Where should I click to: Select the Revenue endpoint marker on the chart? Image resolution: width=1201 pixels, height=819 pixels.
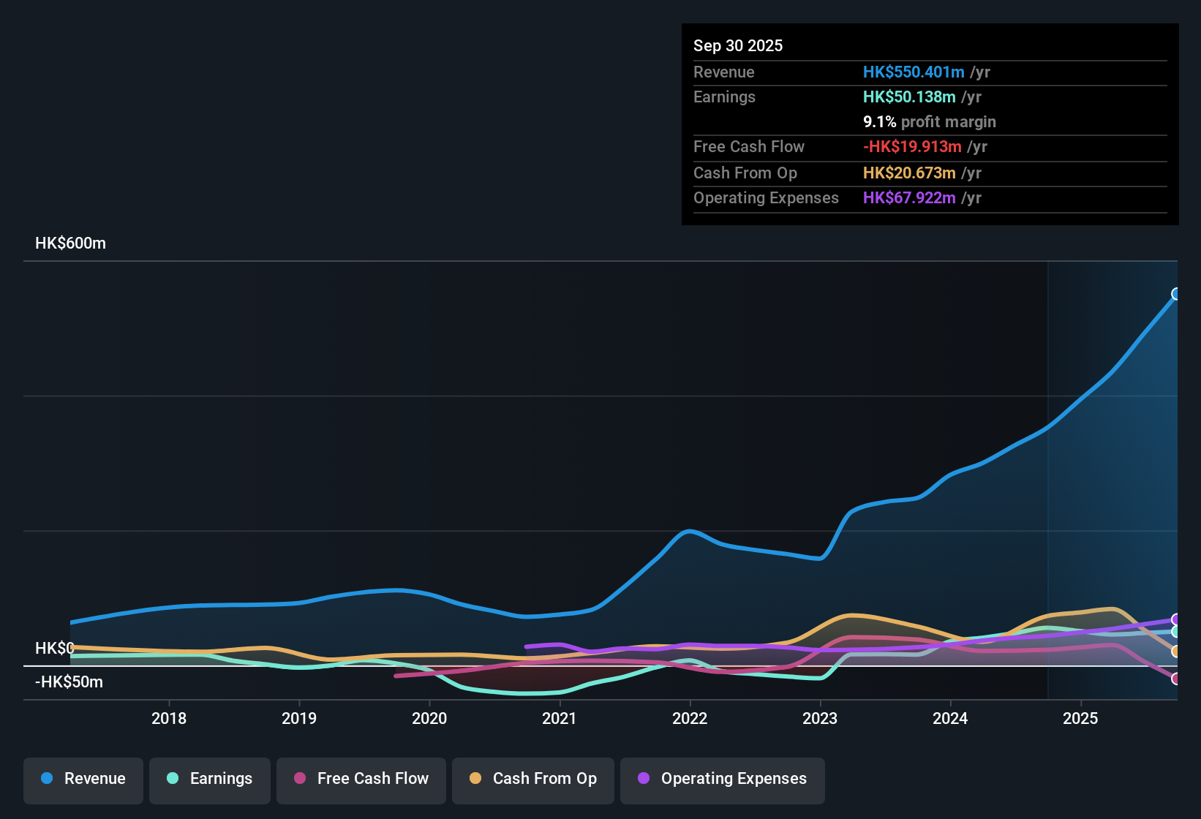pos(1176,294)
